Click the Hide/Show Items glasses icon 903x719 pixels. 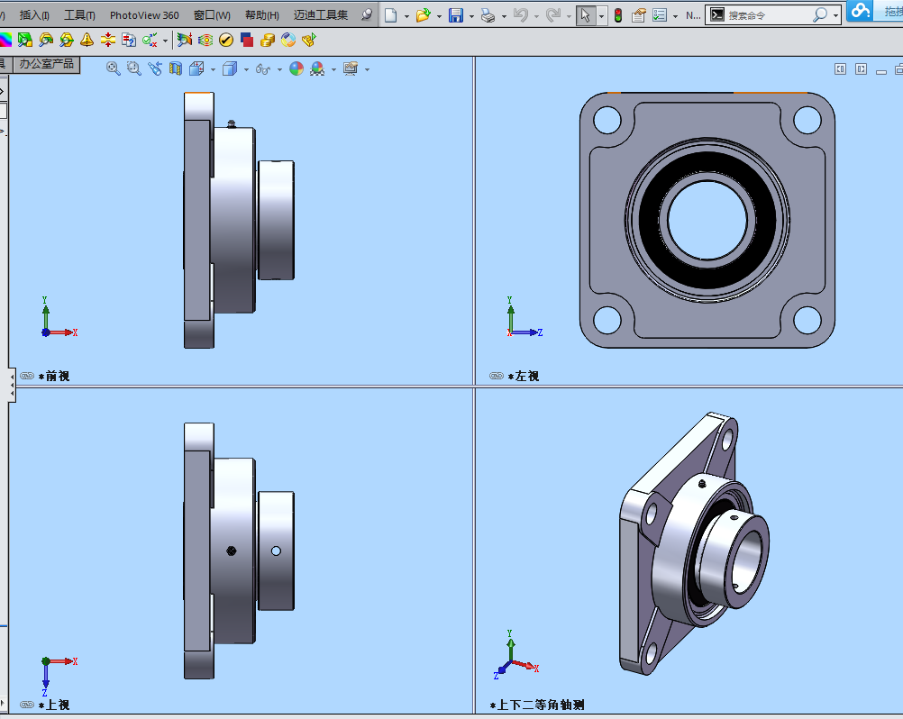262,69
